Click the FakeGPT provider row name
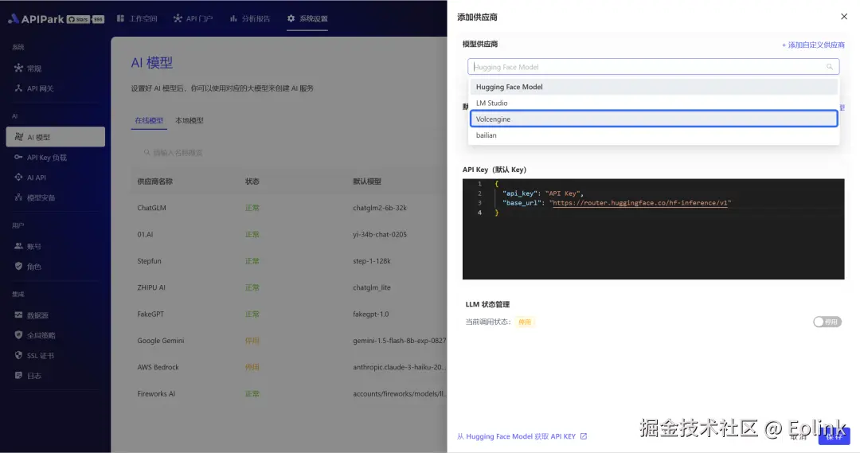Screen dimensions: 860x453 [x=150, y=314]
